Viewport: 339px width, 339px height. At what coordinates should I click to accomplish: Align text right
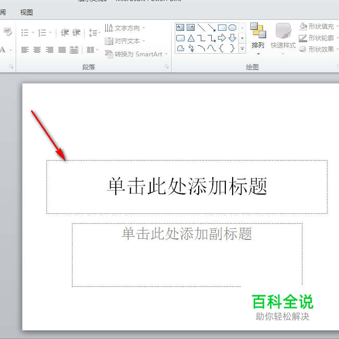50,50
